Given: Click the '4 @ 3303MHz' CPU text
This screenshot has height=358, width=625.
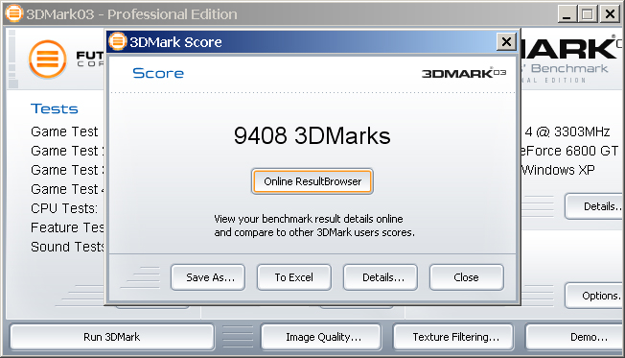Looking at the screenshot, I should [x=567, y=131].
